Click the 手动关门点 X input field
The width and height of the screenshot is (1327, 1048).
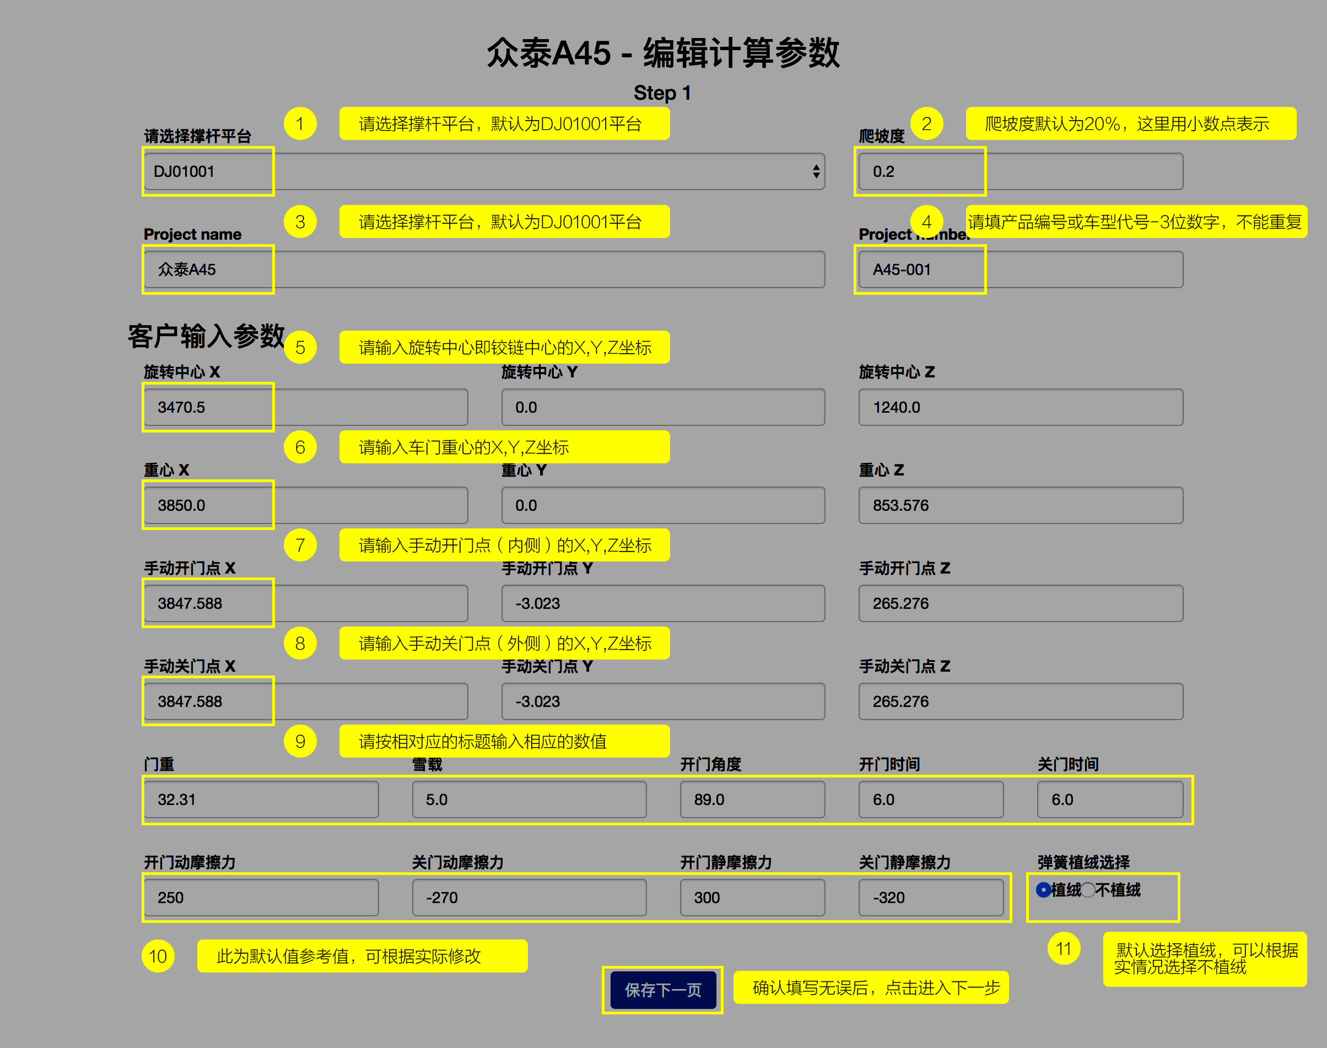click(x=305, y=701)
